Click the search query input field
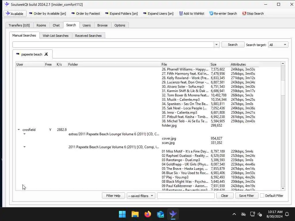The width and height of the screenshot is (295, 221). pyautogui.click(x=113, y=45)
